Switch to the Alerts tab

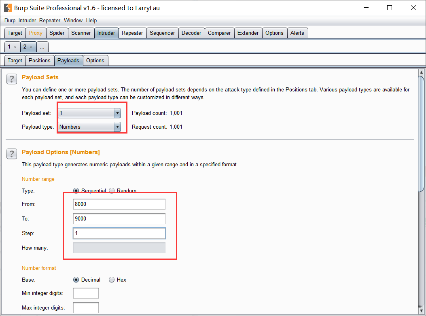[x=297, y=33]
